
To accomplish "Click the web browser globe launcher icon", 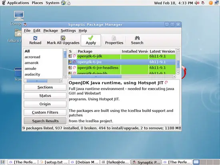I will (x=63, y=3).
